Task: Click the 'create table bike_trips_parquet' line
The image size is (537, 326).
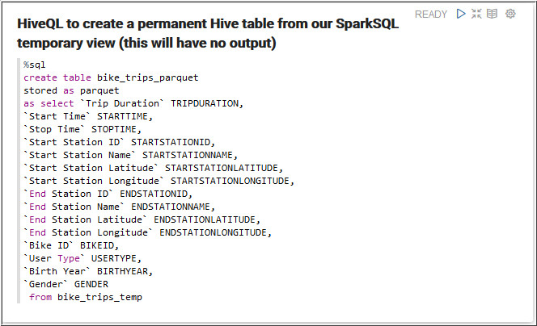Action: point(111,77)
